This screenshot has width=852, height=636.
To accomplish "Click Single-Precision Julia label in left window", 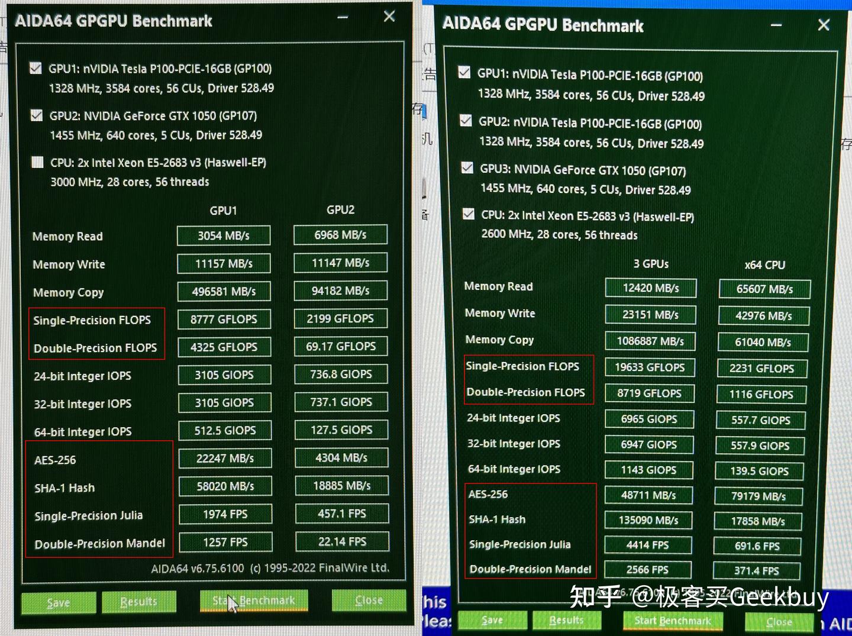I will point(89,515).
